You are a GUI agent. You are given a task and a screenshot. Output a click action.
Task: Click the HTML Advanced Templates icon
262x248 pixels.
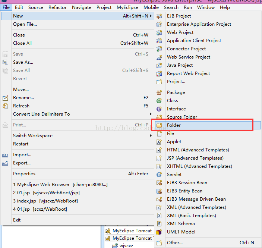point(159,150)
